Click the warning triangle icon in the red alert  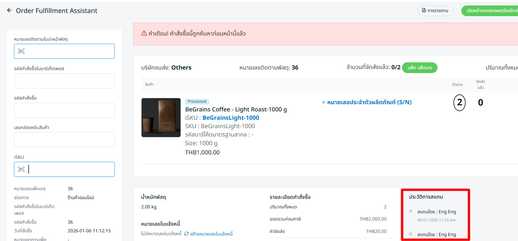144,33
